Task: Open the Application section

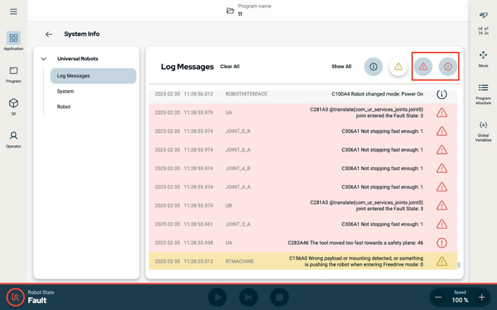Action: point(14,42)
